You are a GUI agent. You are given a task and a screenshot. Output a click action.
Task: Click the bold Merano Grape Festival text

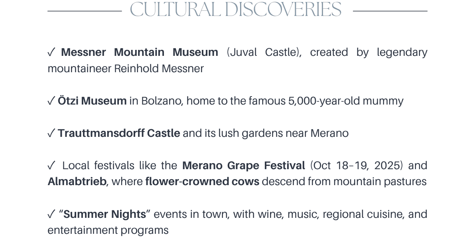[x=244, y=166]
